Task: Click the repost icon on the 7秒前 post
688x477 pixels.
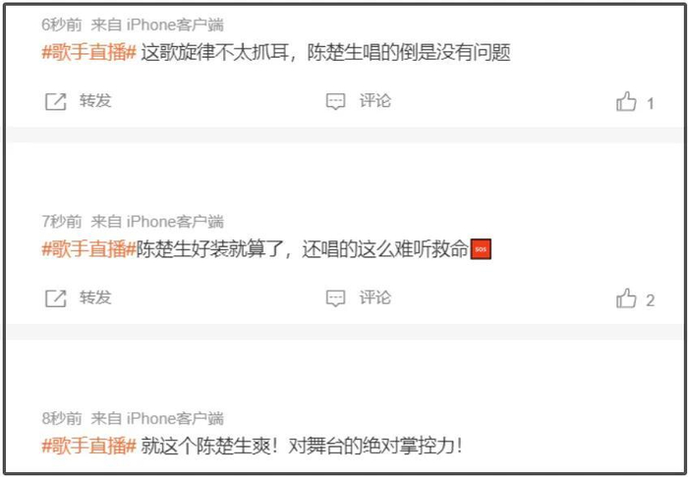Action: [x=56, y=298]
